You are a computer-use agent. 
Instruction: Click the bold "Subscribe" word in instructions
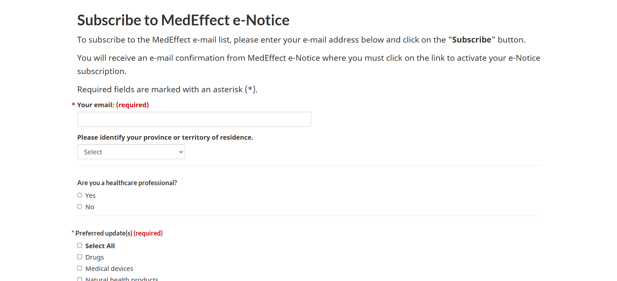[x=471, y=40]
